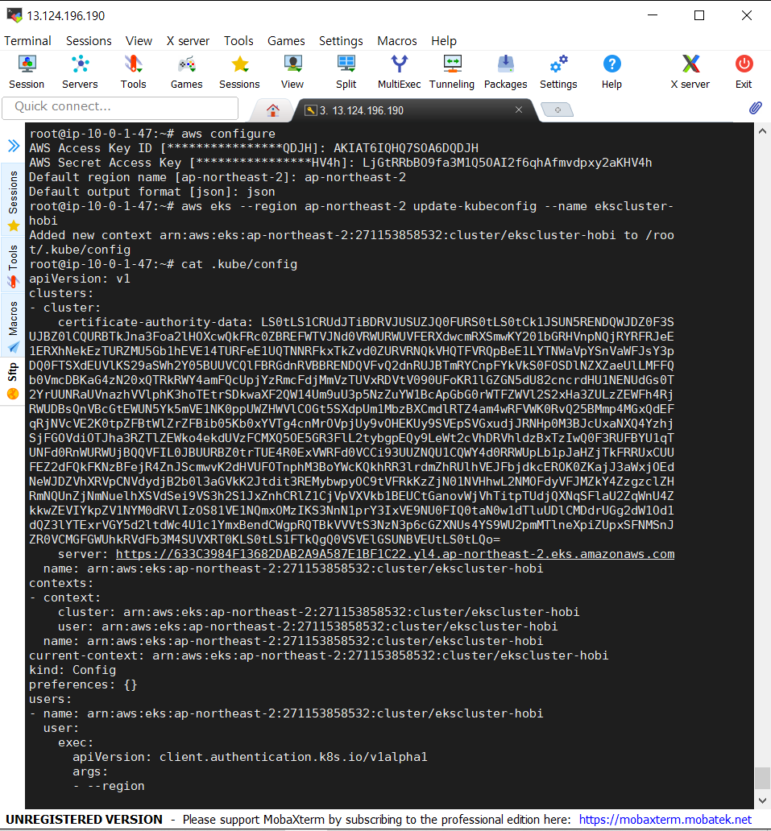This screenshot has width=771, height=831.
Task: Open the Packages toolbar icon
Action: tap(505, 72)
